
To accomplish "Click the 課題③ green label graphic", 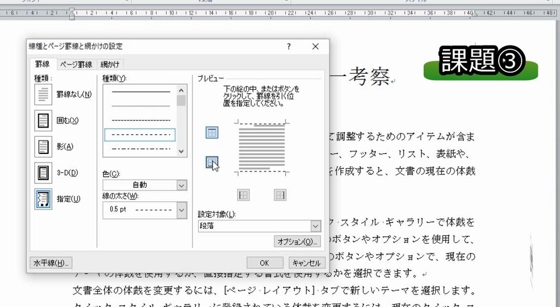I will point(481,63).
